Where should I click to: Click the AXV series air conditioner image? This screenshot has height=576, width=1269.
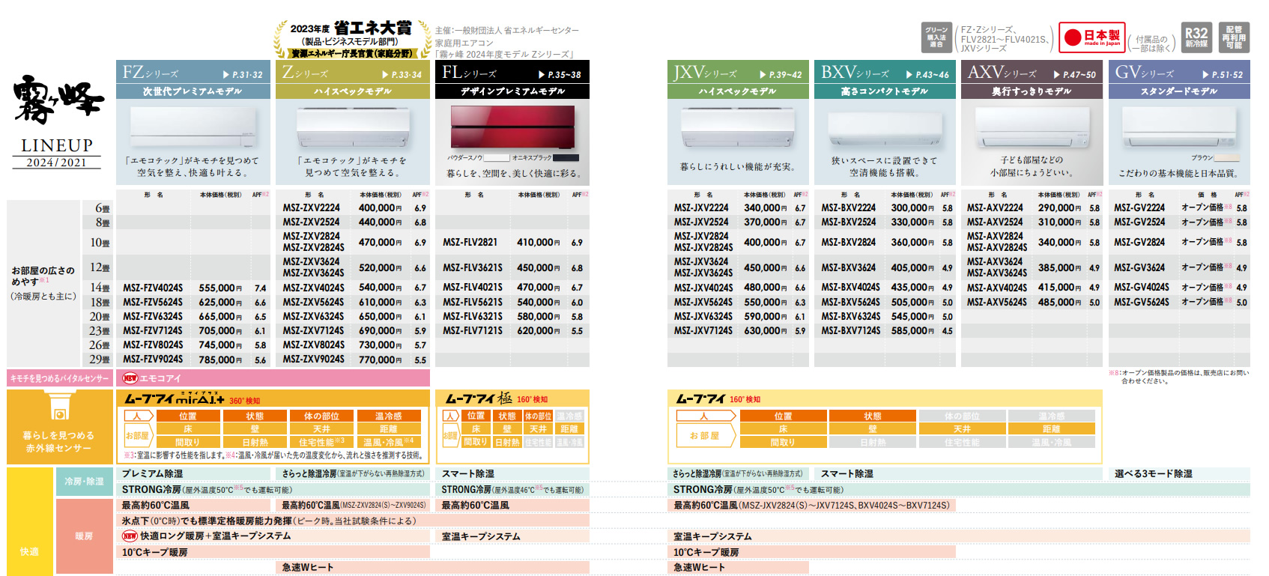point(1032,128)
